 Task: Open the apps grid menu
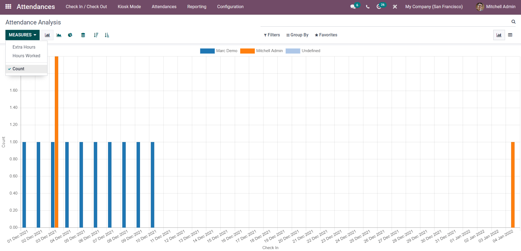click(x=8, y=7)
